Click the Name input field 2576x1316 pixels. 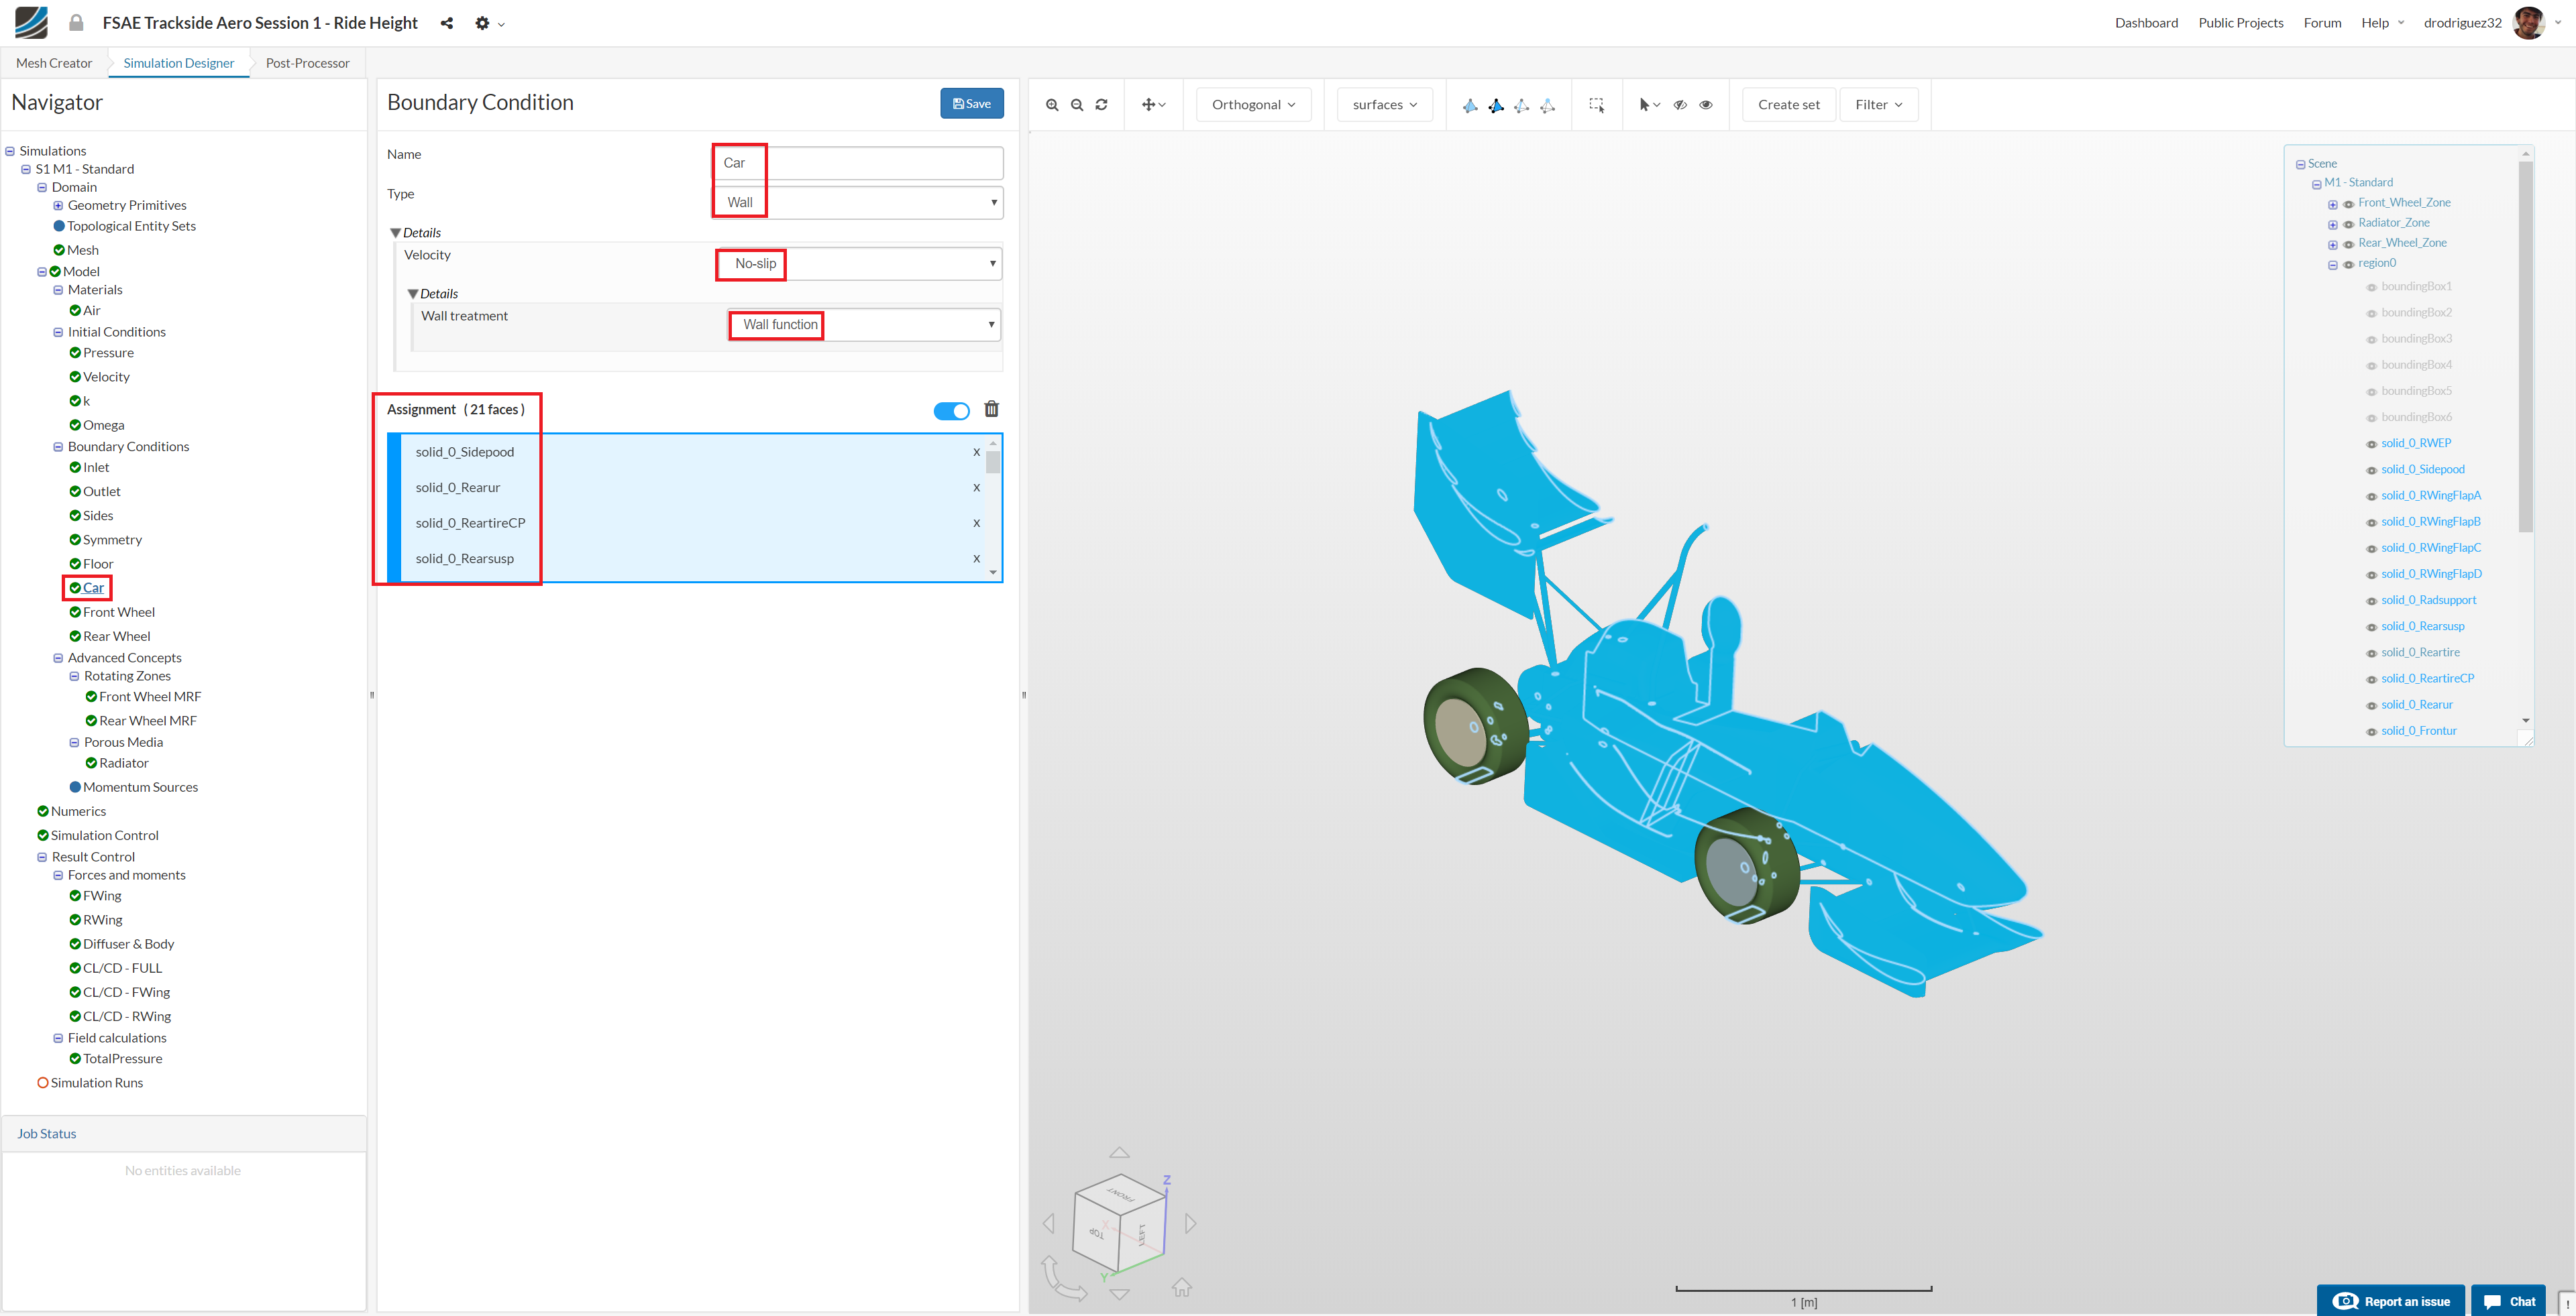pyautogui.click(x=858, y=163)
